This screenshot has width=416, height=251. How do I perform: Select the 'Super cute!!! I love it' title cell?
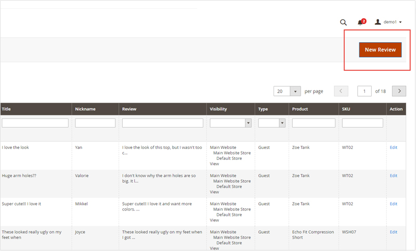(x=21, y=204)
